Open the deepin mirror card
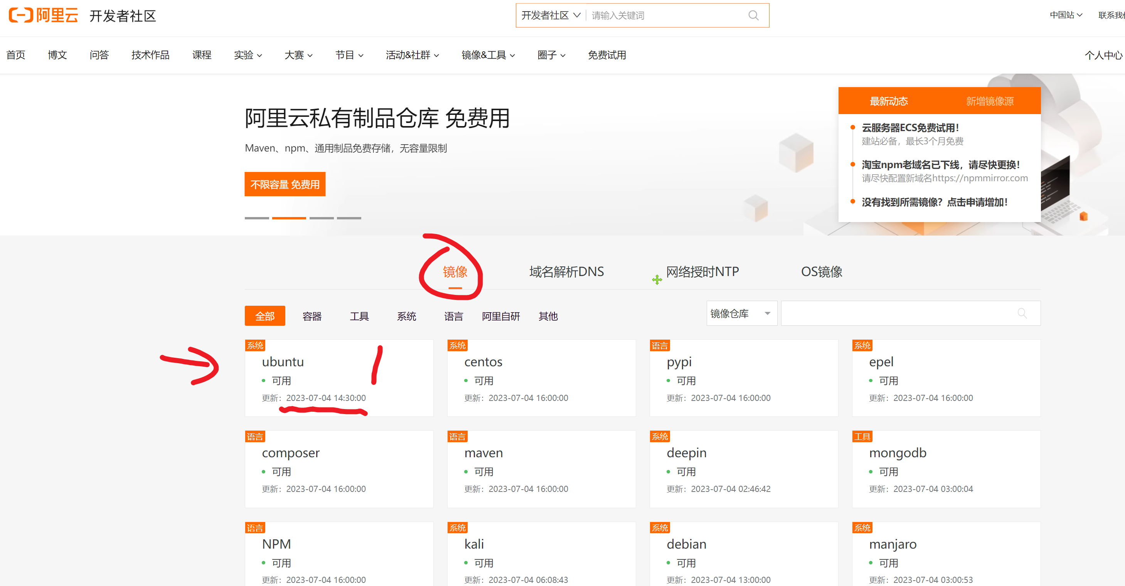Screen dimensions: 1125x586 click(x=744, y=469)
